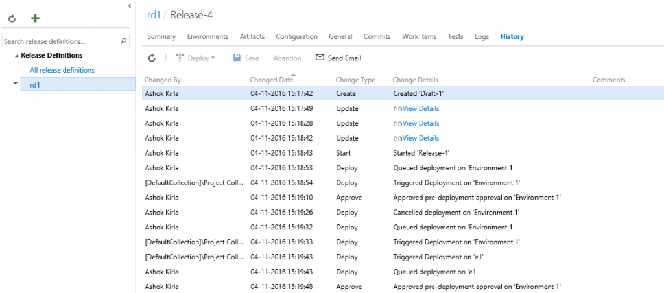
Task: Open rd1 breadcrumb link in header
Action: (x=153, y=16)
